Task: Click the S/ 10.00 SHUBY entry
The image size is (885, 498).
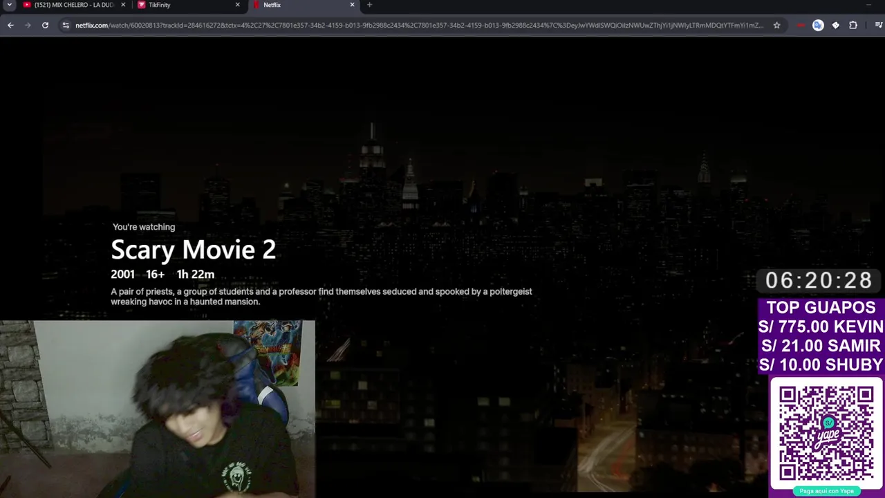Action: [821, 365]
